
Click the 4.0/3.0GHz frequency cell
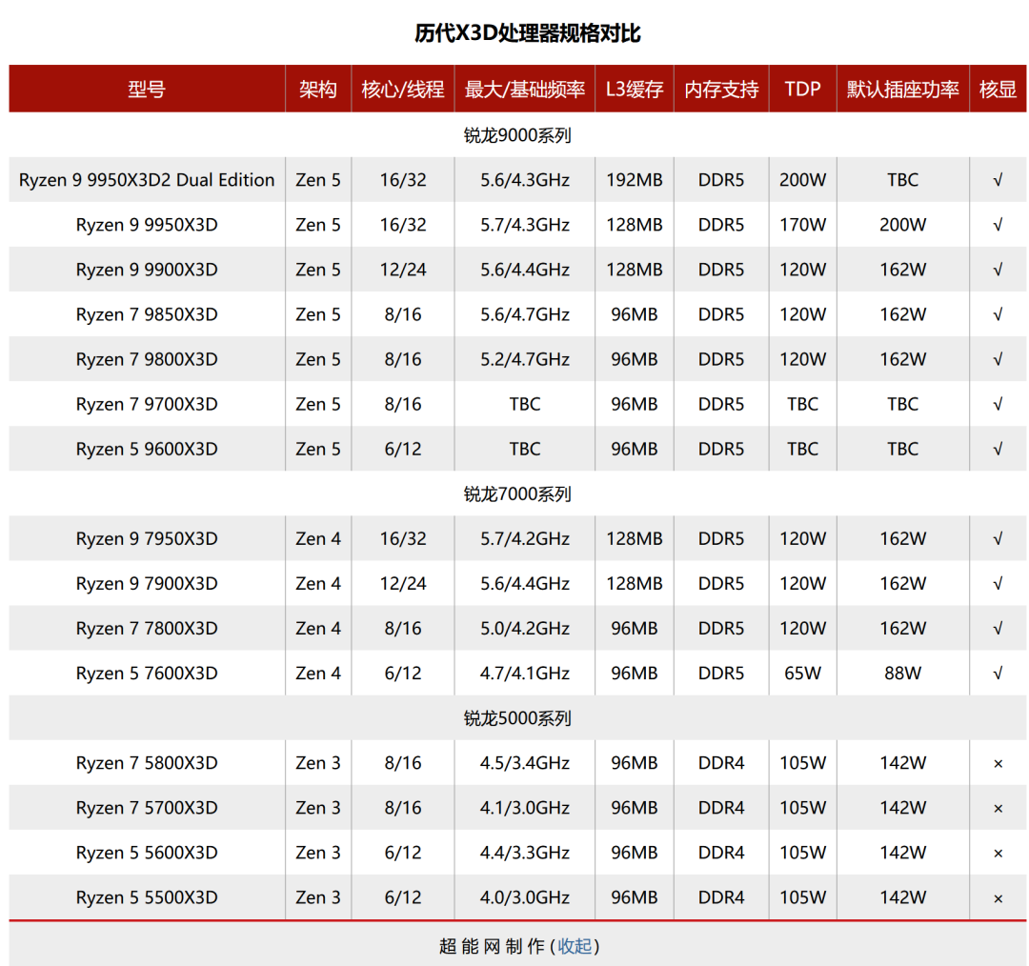525,897
